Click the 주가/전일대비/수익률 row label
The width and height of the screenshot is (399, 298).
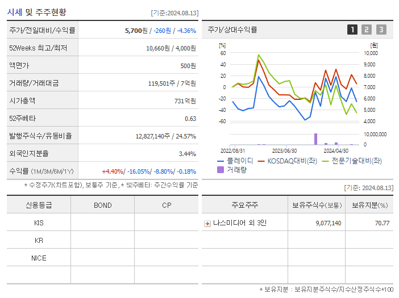coord(42,30)
